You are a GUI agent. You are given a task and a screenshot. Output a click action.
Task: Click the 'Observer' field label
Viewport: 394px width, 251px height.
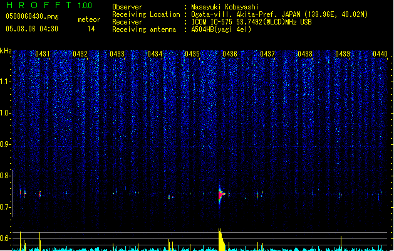127,7
